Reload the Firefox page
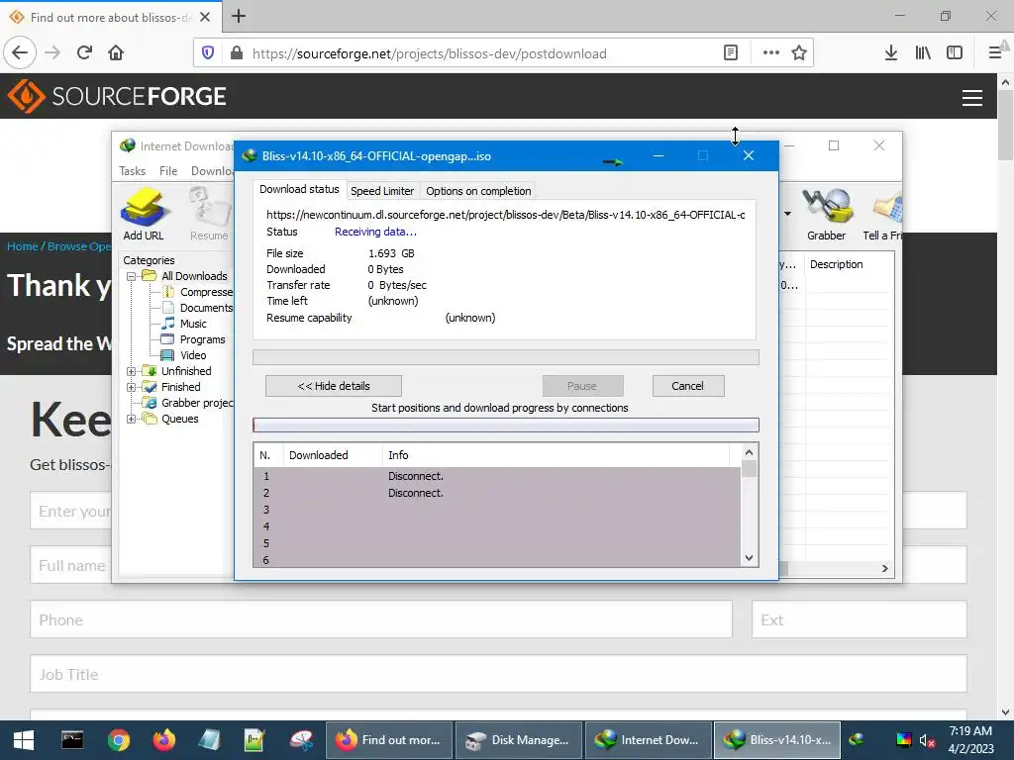Image resolution: width=1014 pixels, height=760 pixels. point(85,53)
